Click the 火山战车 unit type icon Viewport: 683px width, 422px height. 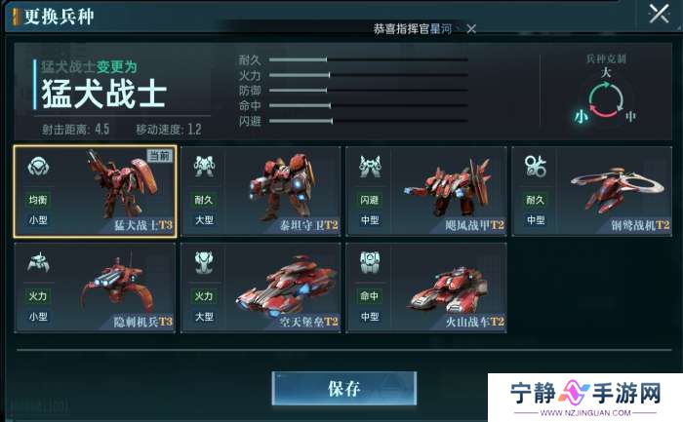370,262
